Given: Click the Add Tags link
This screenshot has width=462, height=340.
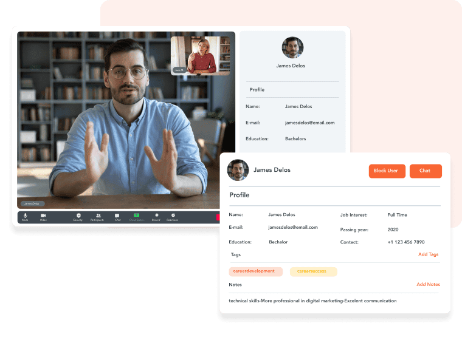Looking at the screenshot, I should pyautogui.click(x=428, y=254).
